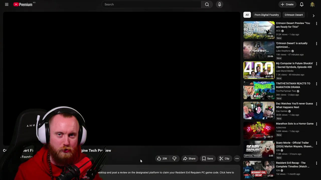The height and width of the screenshot is (180, 321).
Task: Open Crimson Desert Preview thumbnail 22:55
Action: coord(259,30)
